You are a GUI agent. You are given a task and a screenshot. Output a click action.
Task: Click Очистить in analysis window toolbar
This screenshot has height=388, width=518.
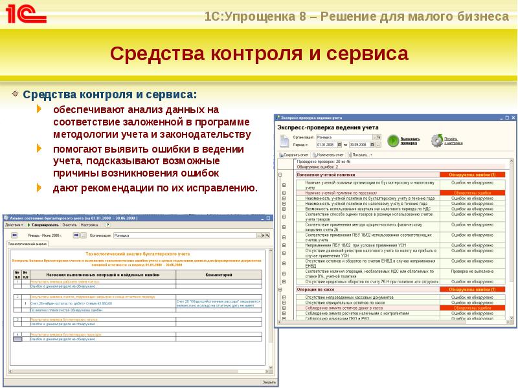[69, 225]
